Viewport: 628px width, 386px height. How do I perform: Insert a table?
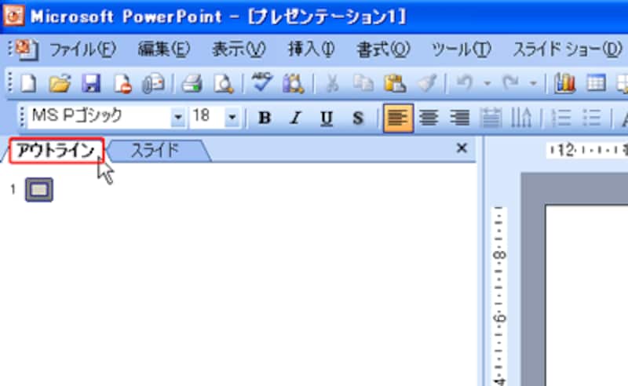tap(596, 84)
